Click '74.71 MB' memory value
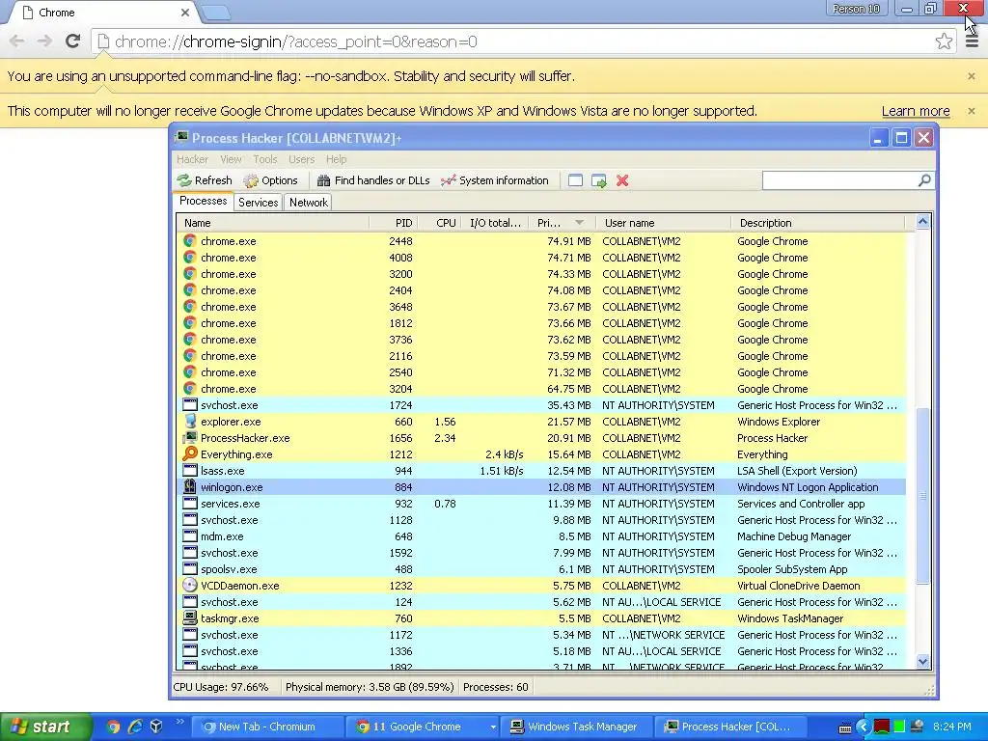The image size is (988, 741). pyautogui.click(x=569, y=258)
